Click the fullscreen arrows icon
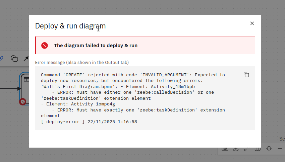285x162 pixels. click(246, 149)
